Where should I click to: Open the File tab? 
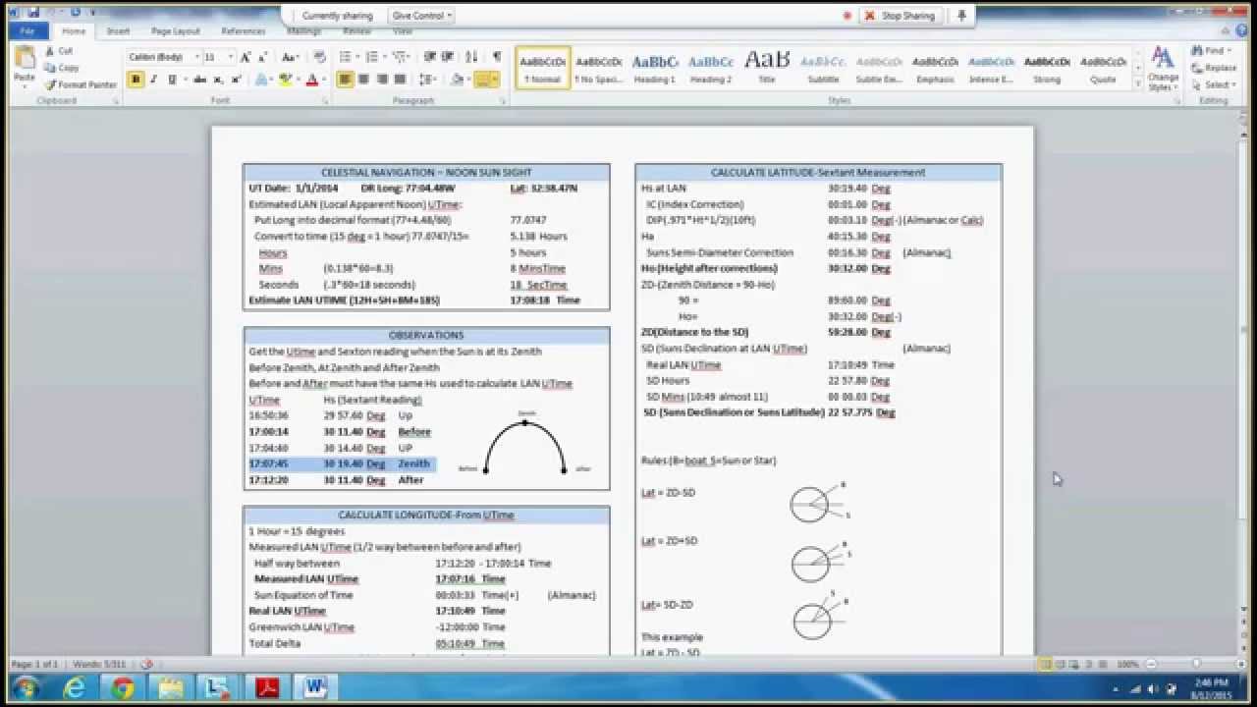click(x=27, y=30)
